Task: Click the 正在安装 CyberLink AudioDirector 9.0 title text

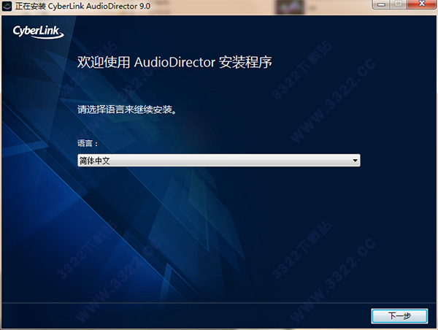Action: 82,6
